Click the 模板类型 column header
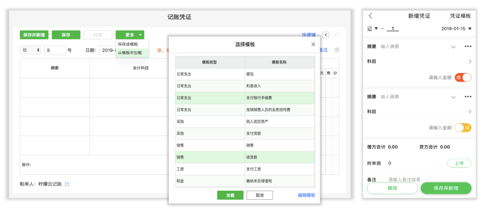Image resolution: width=485 pixels, height=214 pixels. [x=210, y=62]
